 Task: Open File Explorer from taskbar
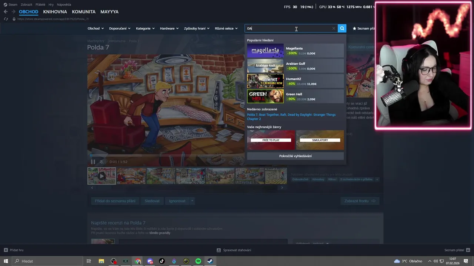tap(101, 261)
